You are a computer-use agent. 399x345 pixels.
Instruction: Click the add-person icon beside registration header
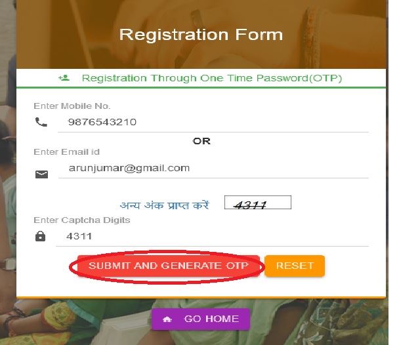pos(64,78)
